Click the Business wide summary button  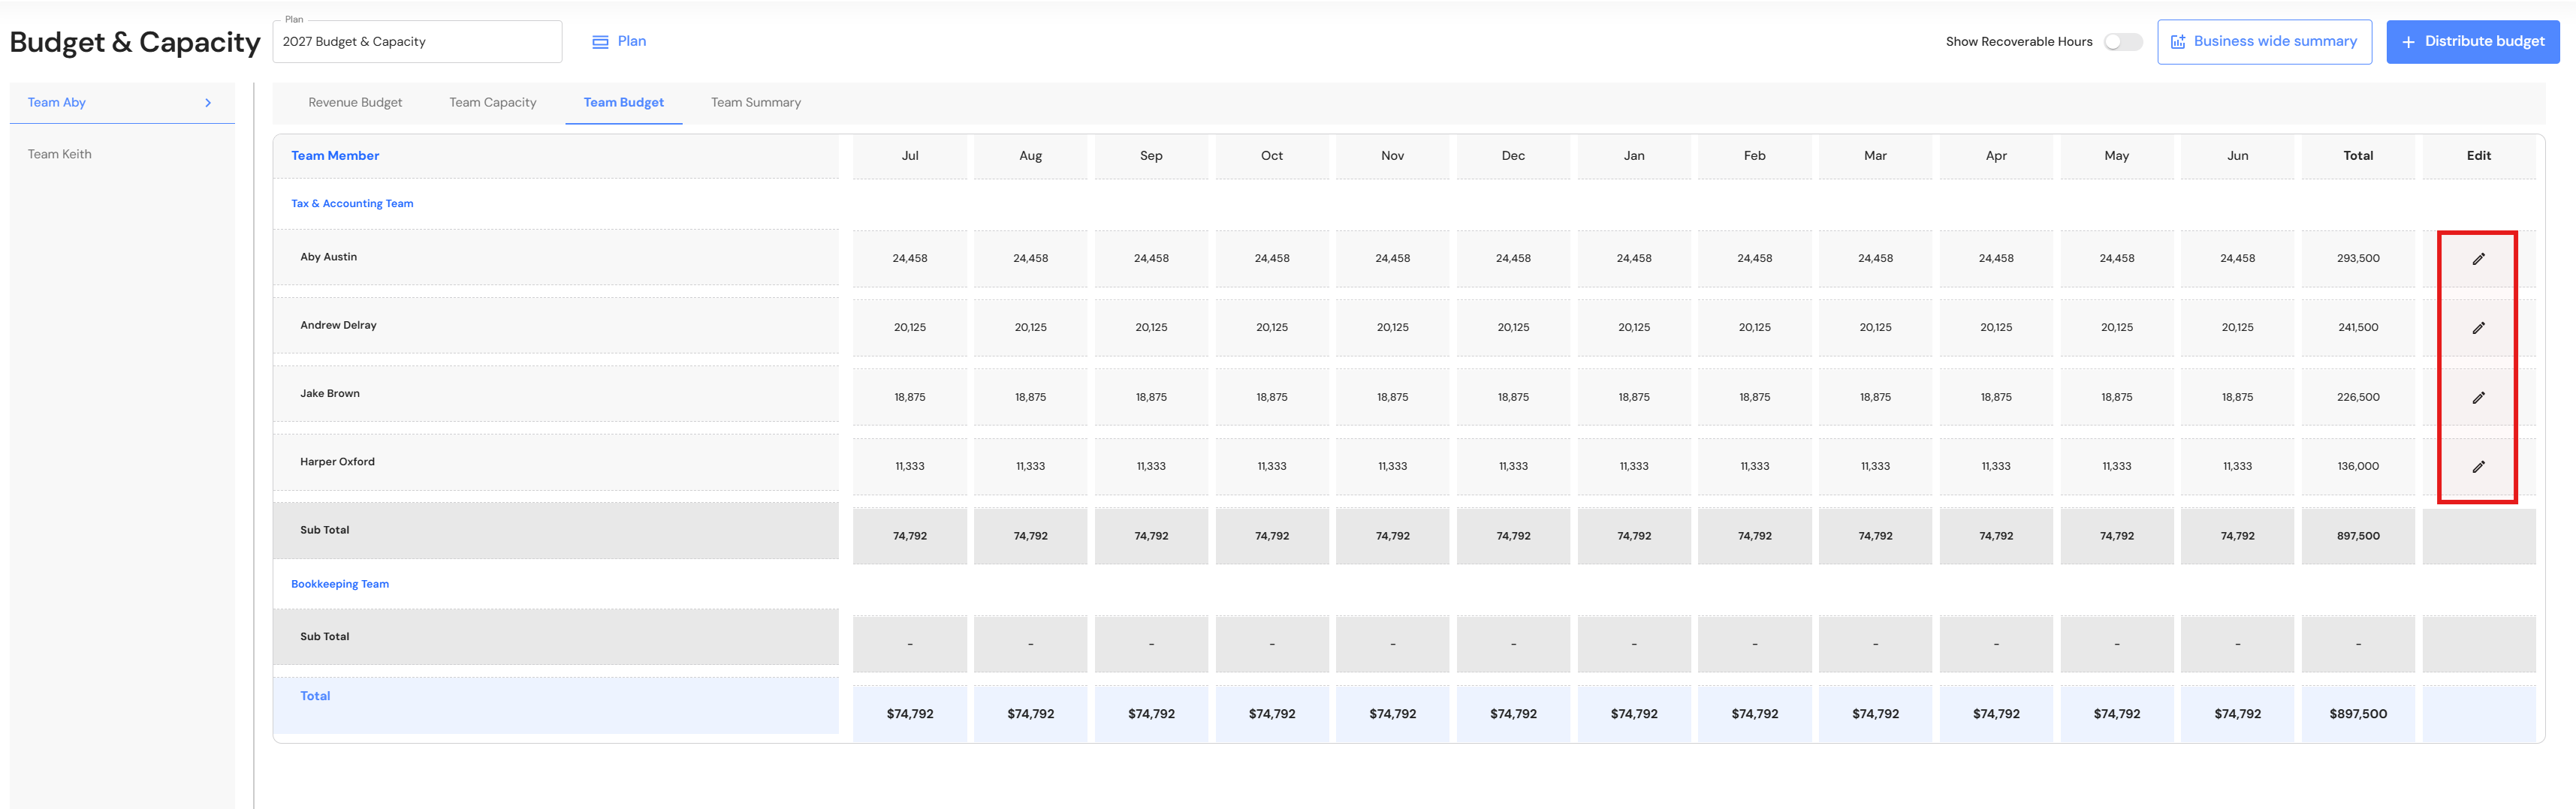tap(2264, 42)
